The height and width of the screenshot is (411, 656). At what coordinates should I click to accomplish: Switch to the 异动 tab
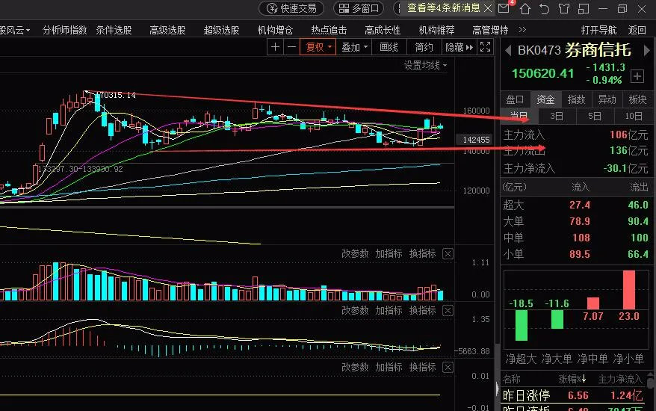pyautogui.click(x=607, y=99)
